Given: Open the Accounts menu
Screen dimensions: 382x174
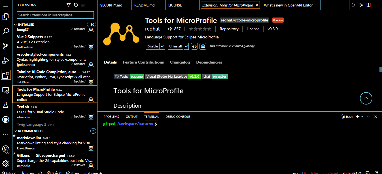Looking at the screenshot, I should pyautogui.click(x=6, y=149).
